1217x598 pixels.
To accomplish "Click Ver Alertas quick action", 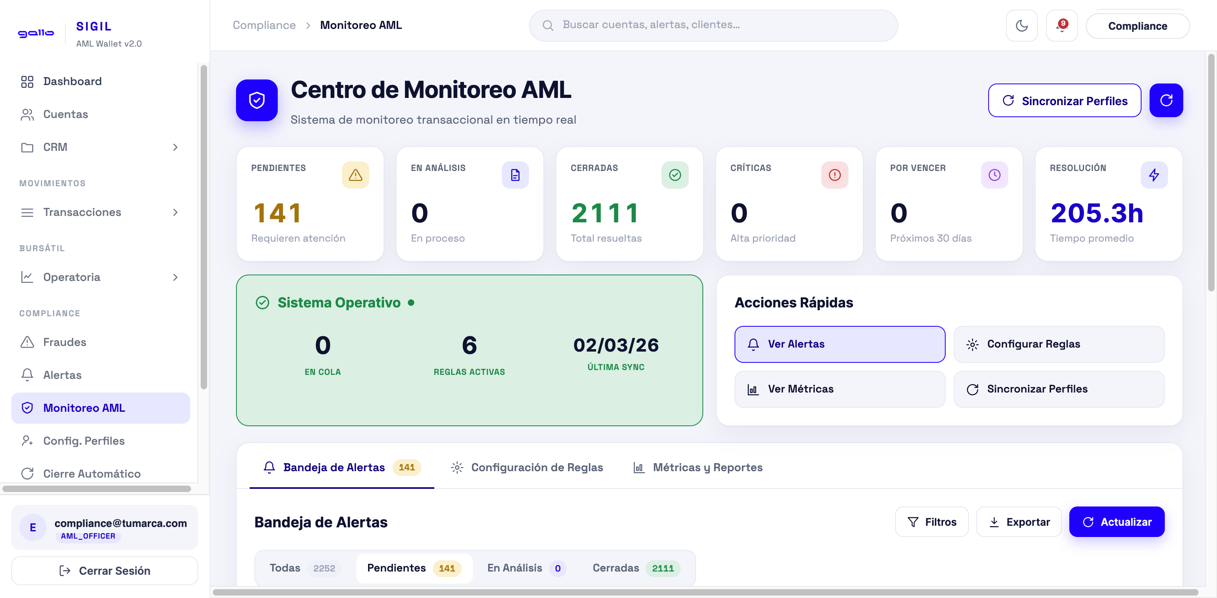I will tap(840, 344).
